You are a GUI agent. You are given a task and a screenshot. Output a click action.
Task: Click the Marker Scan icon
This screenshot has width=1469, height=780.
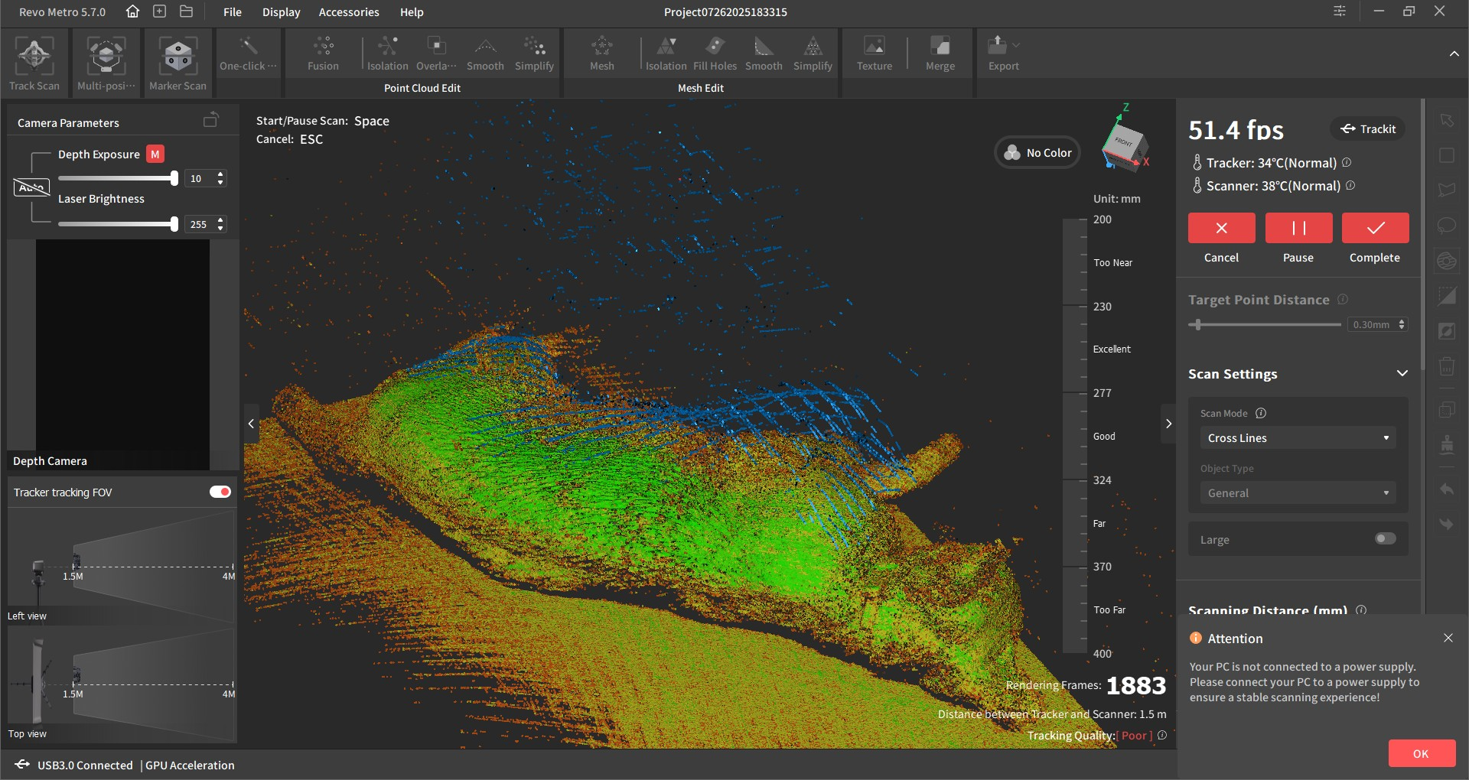click(x=178, y=64)
